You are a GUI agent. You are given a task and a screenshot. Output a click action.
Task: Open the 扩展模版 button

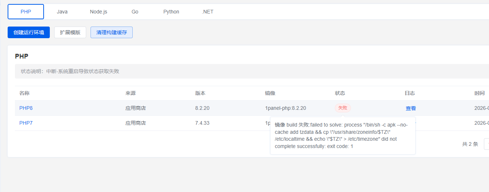[70, 32]
